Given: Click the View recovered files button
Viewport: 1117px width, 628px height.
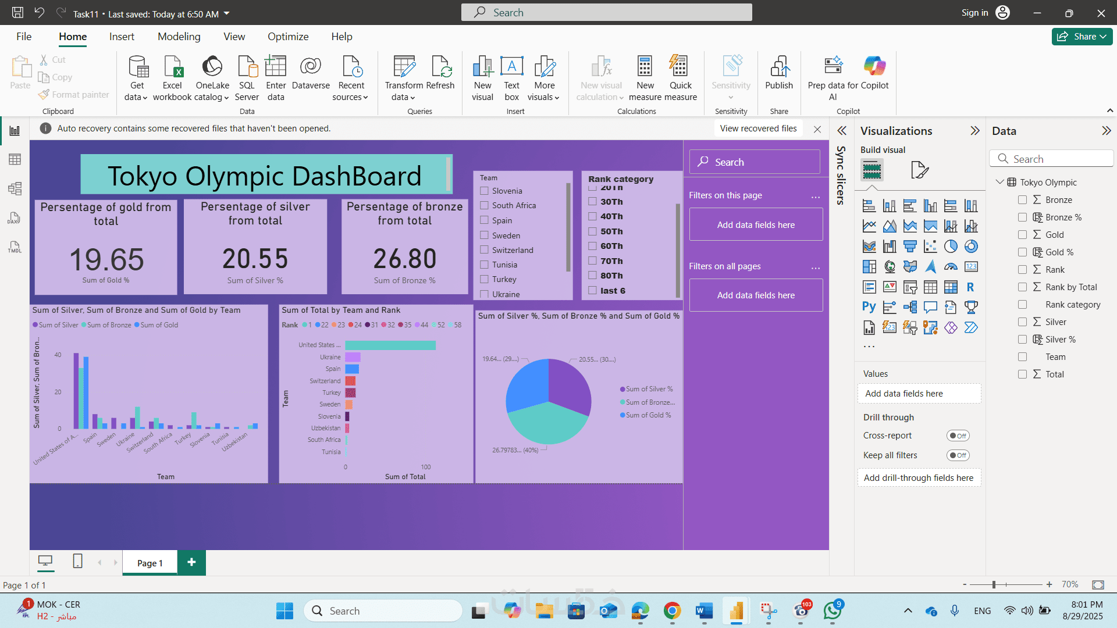Looking at the screenshot, I should tap(758, 129).
